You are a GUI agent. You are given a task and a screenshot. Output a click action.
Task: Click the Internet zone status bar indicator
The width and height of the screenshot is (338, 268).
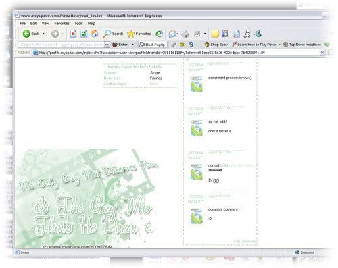[x=305, y=252]
